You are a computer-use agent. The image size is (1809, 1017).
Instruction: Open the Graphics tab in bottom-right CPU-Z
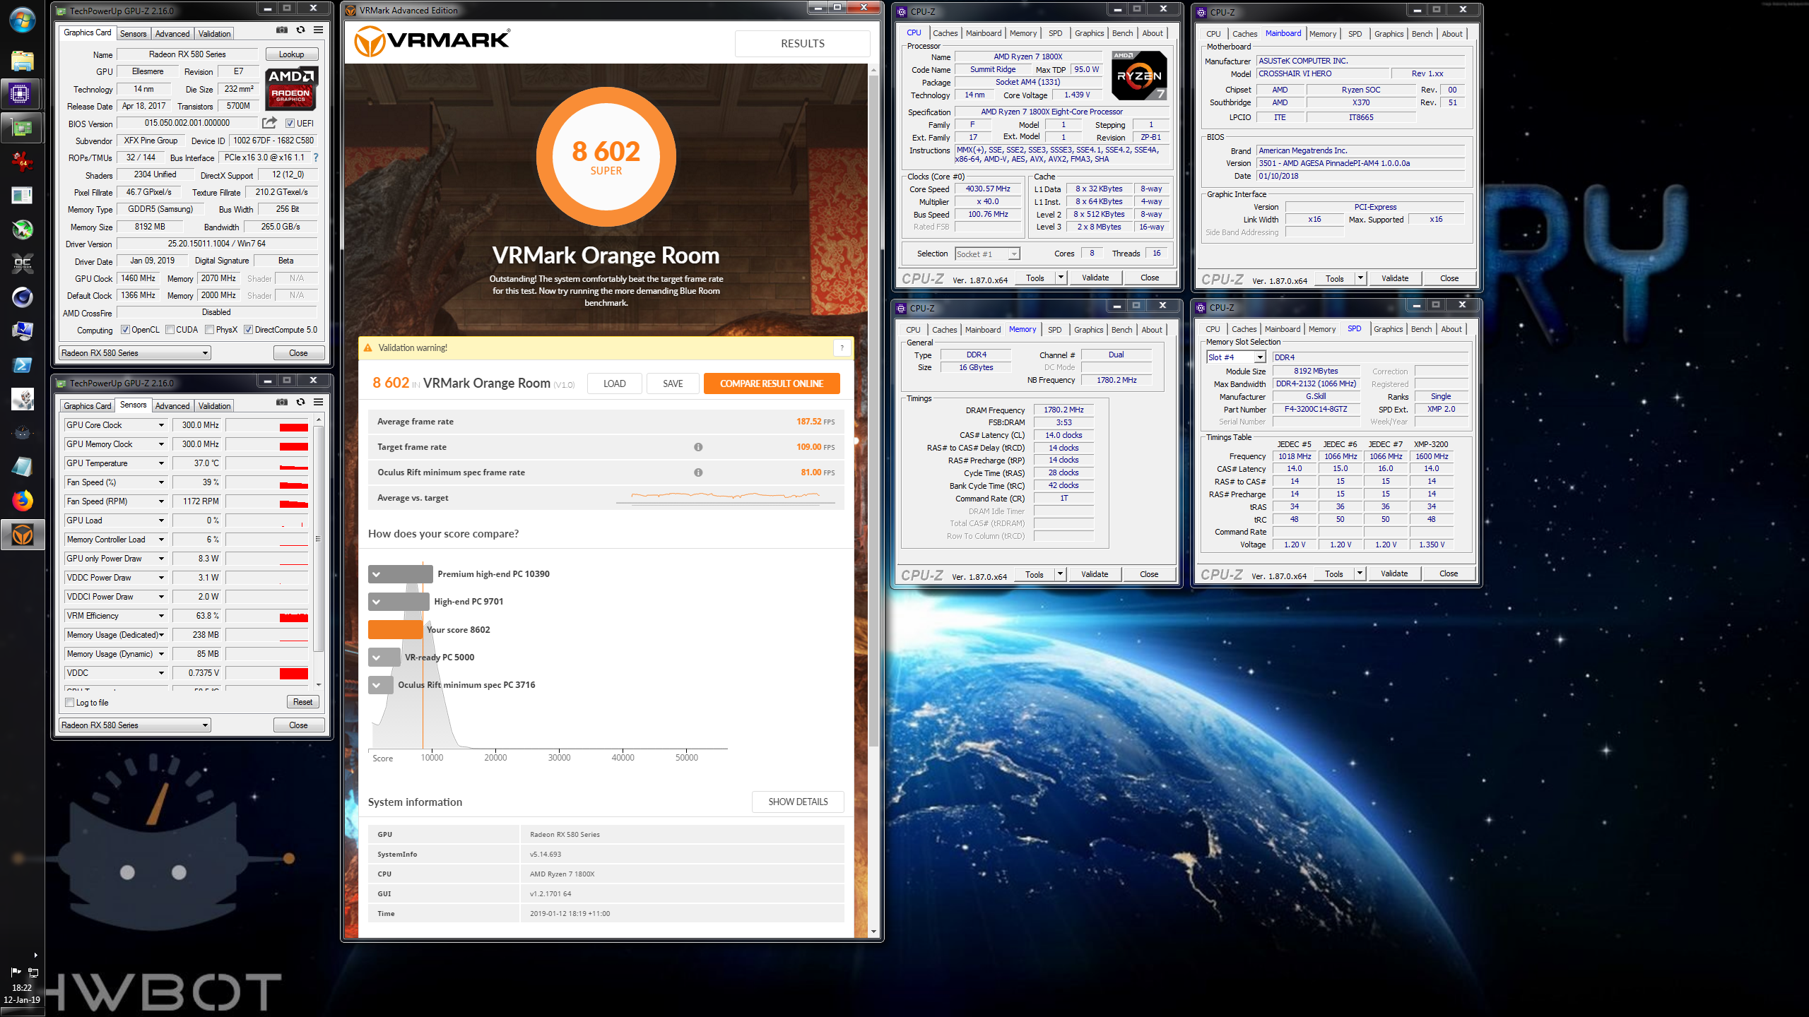(x=1388, y=329)
